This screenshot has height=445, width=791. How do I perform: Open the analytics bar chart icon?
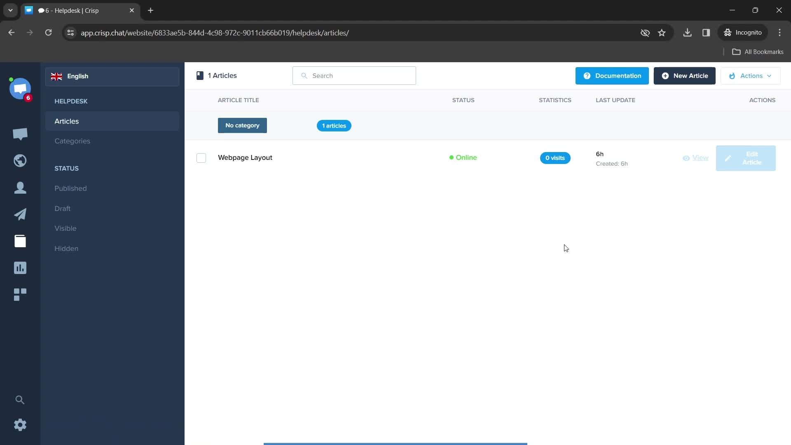(x=20, y=267)
